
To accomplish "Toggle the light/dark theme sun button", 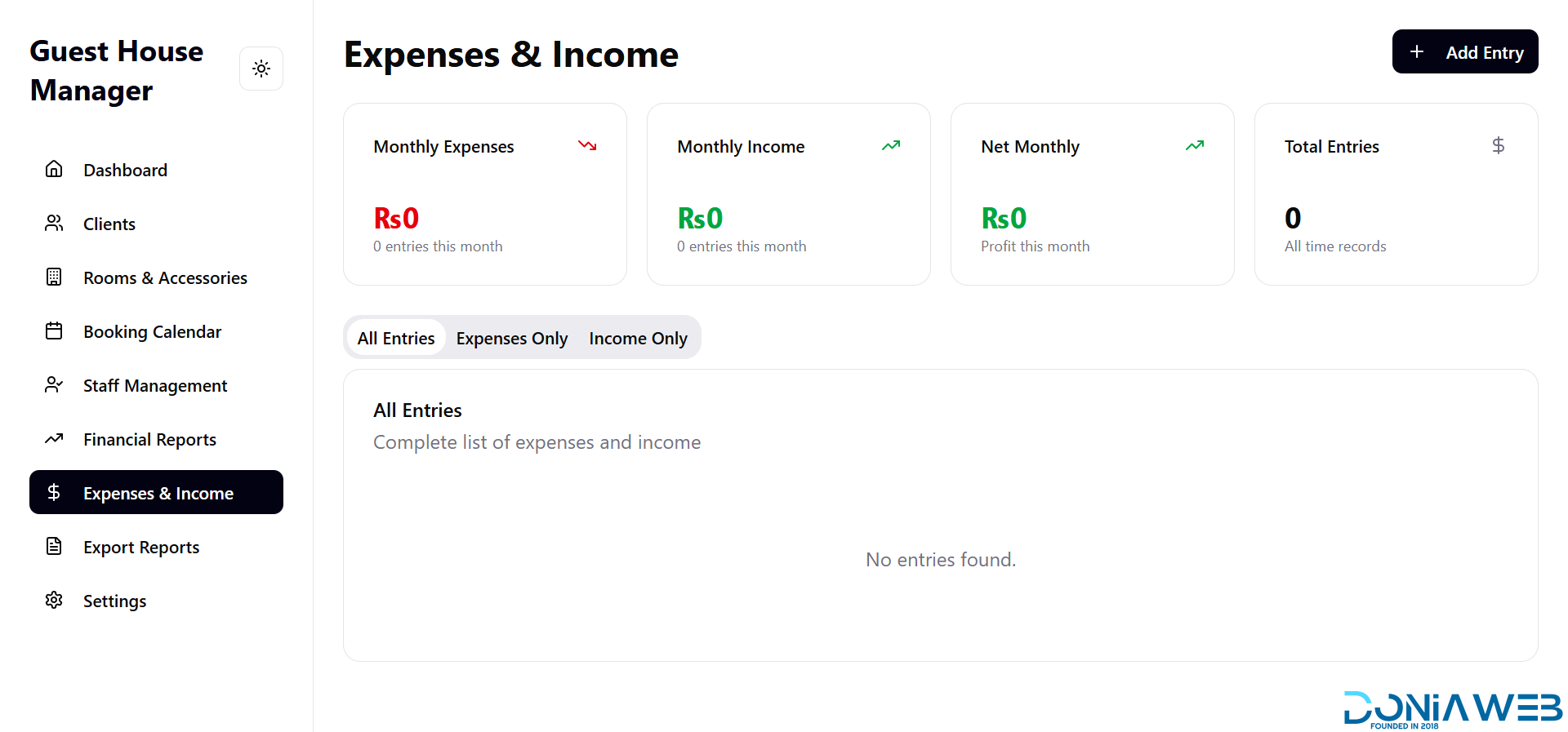I will point(261,69).
